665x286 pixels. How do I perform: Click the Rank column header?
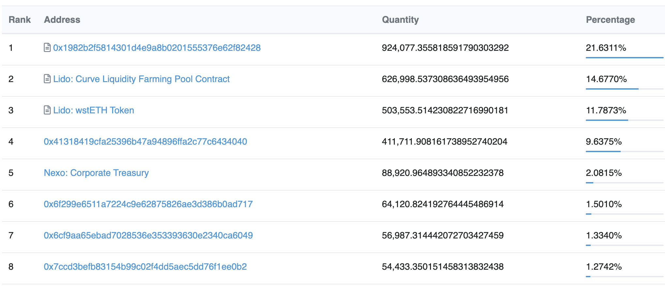[x=20, y=20]
